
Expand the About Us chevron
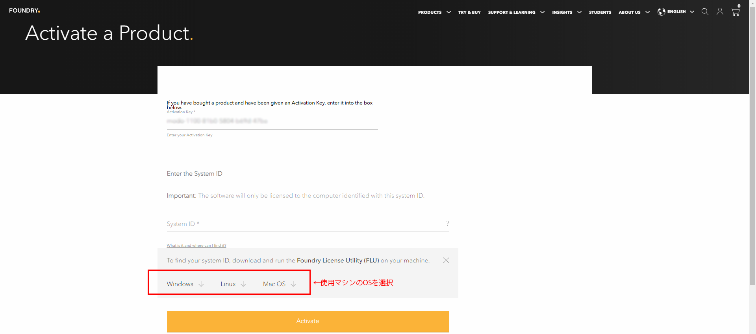[647, 12]
